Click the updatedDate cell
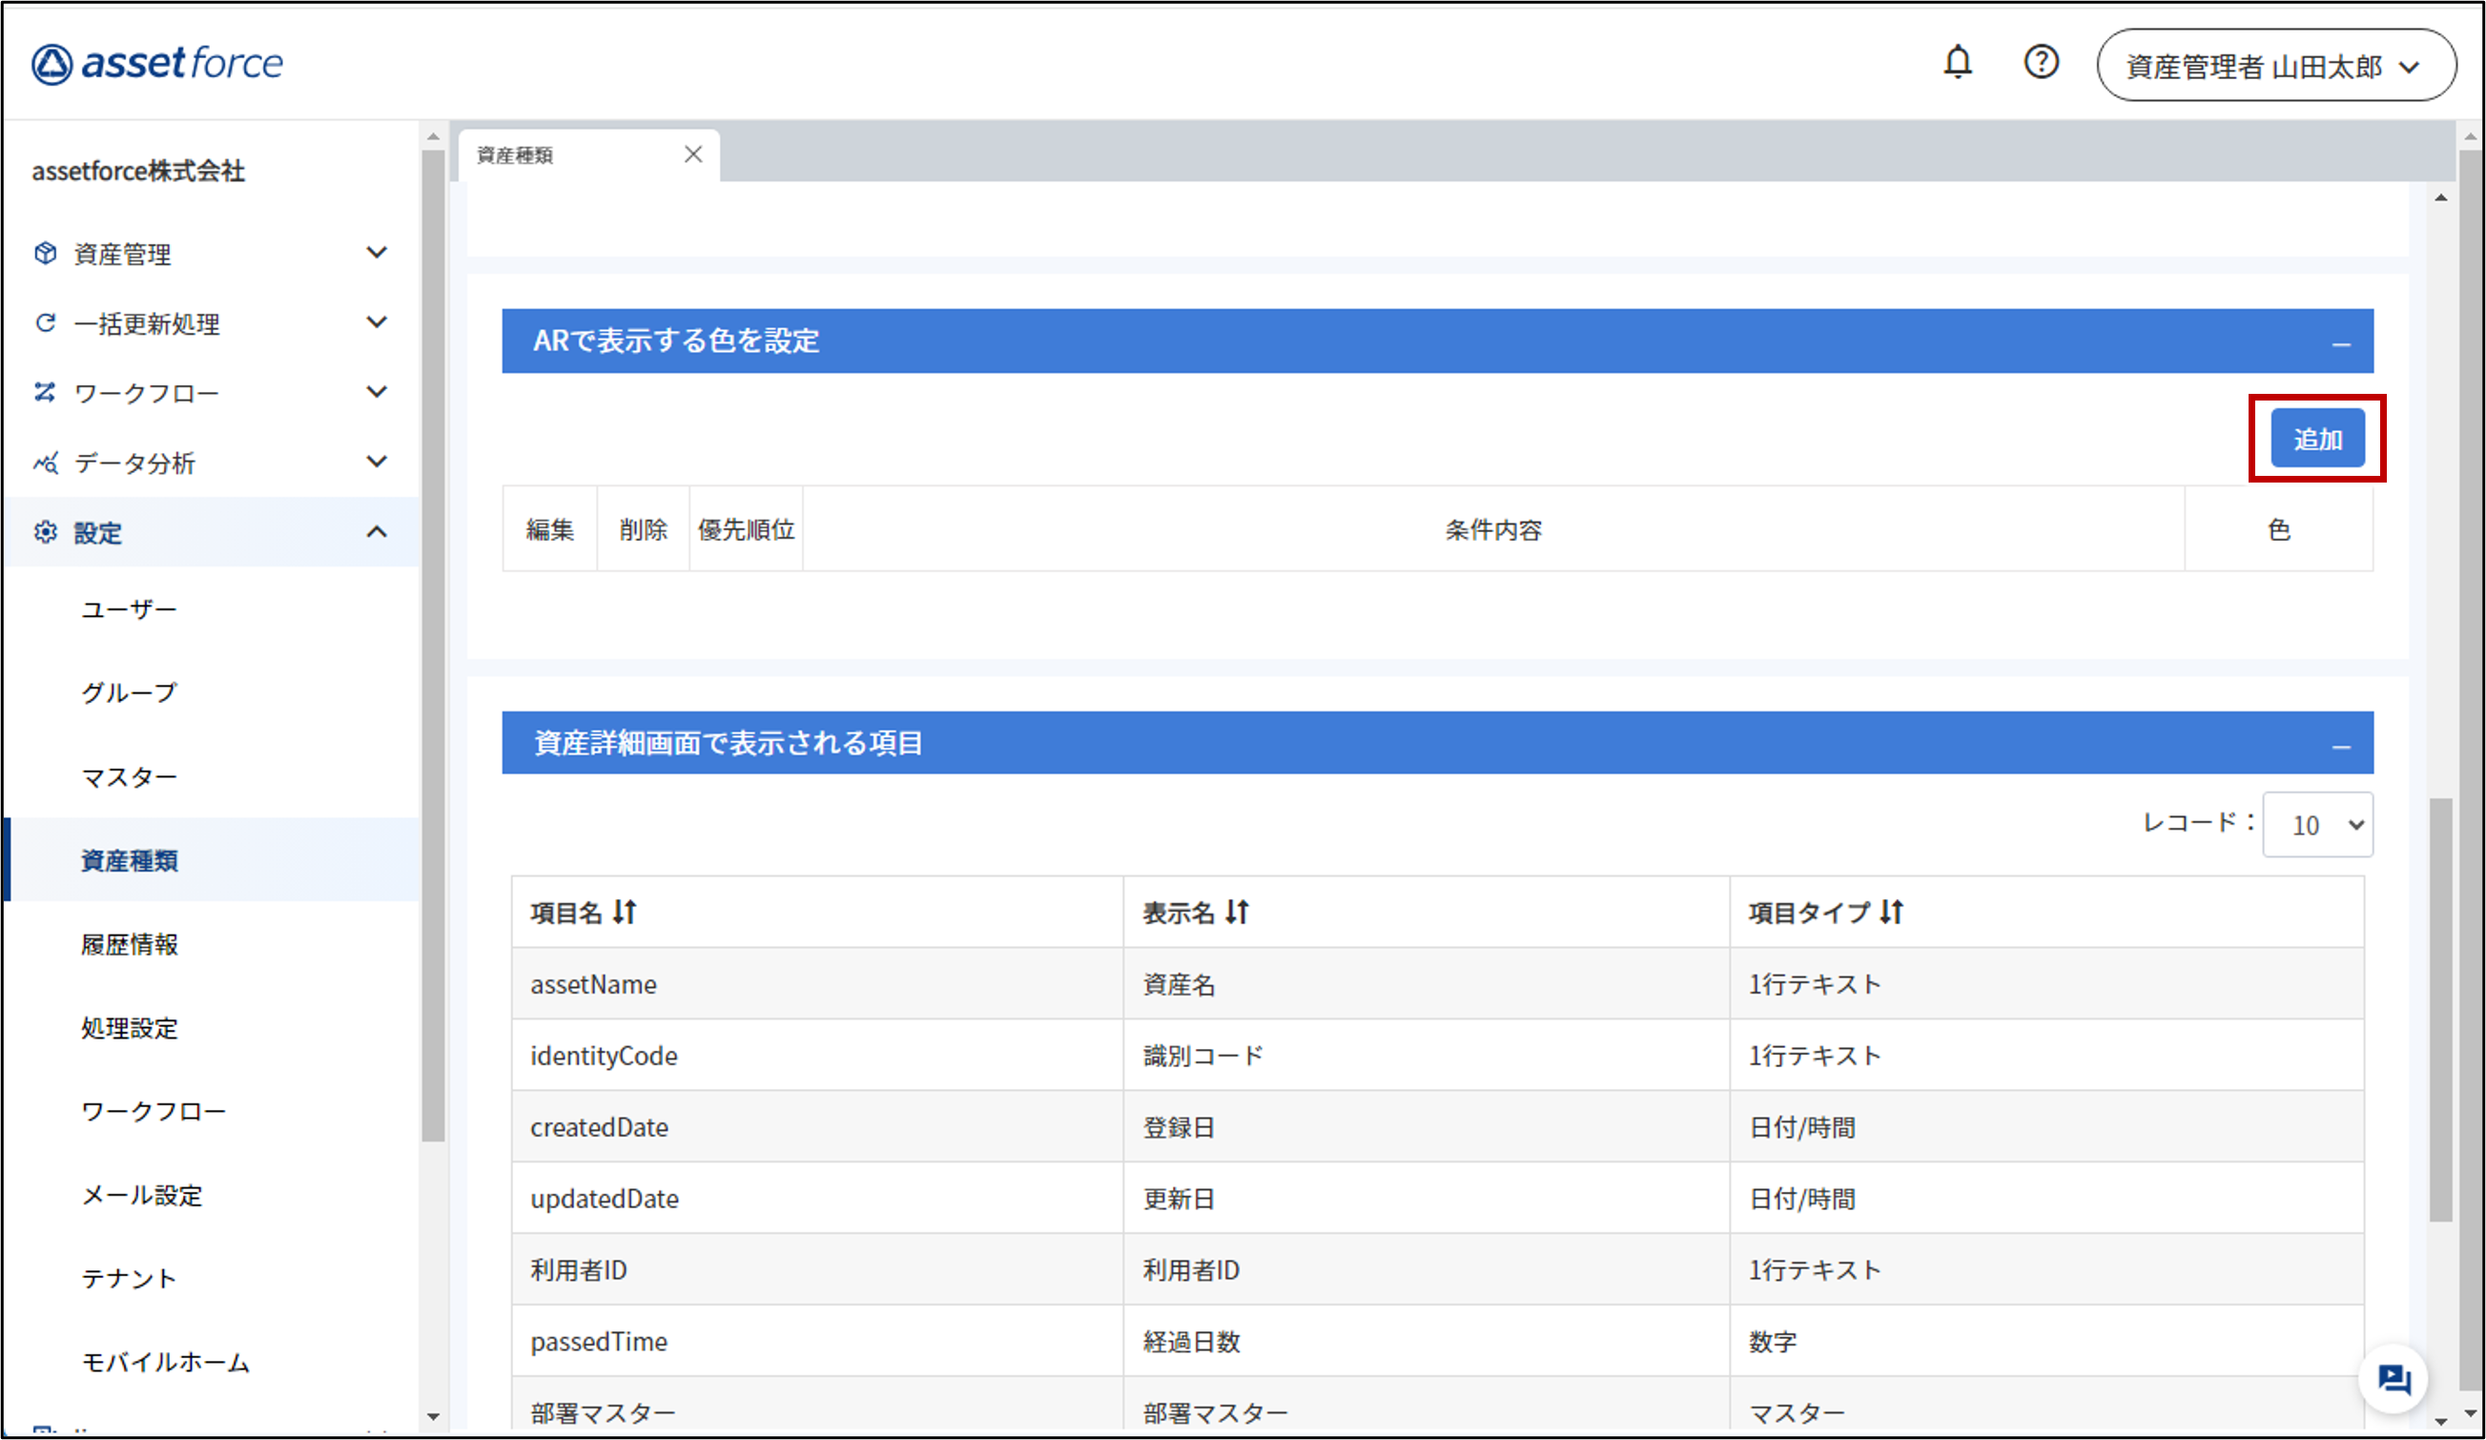Viewport: 2486px width, 1440px height. pyautogui.click(x=817, y=1199)
